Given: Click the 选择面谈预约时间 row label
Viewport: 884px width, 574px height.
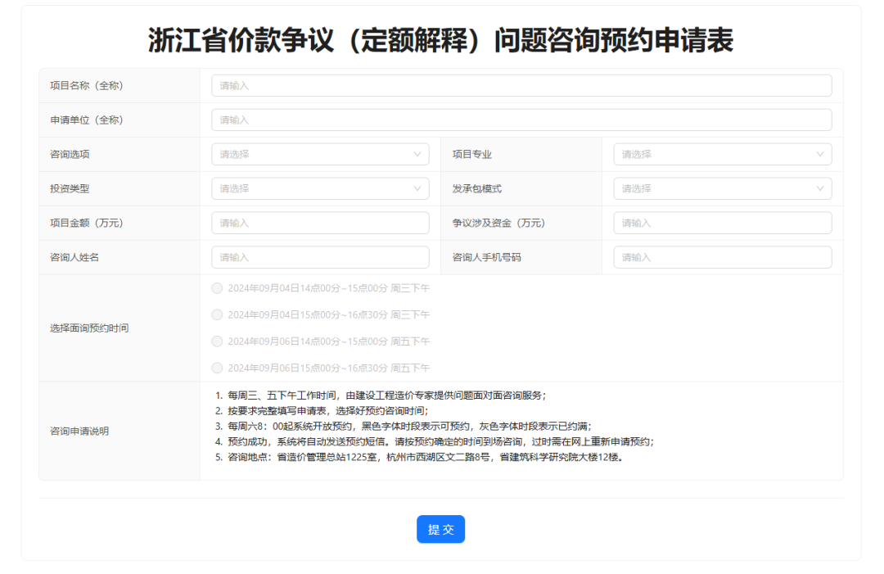Looking at the screenshot, I should click(90, 328).
